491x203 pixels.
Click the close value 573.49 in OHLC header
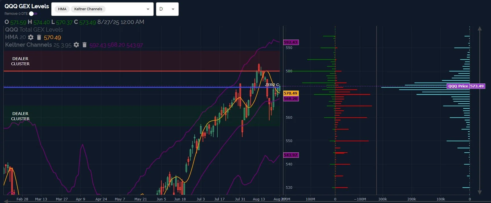[x=88, y=22]
